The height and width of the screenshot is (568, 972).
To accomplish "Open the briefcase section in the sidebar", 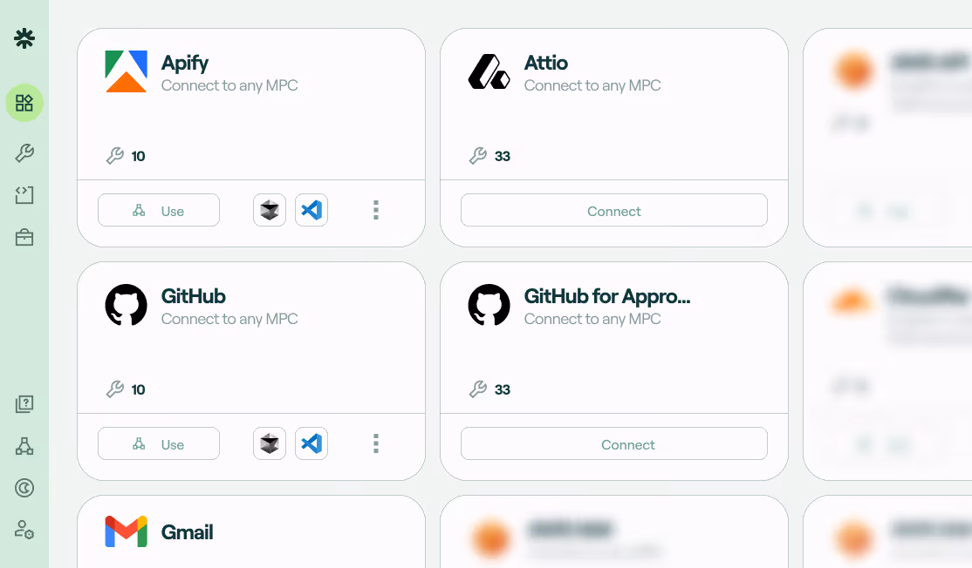I will click(x=24, y=236).
